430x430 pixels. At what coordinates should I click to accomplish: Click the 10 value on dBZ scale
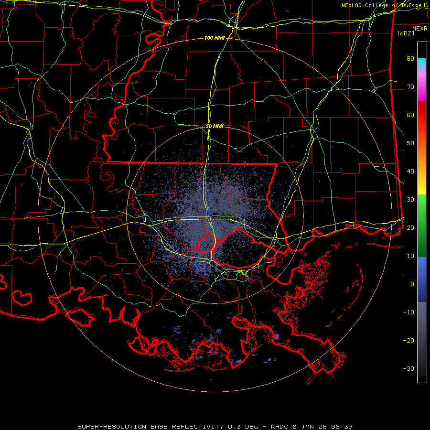pos(410,256)
